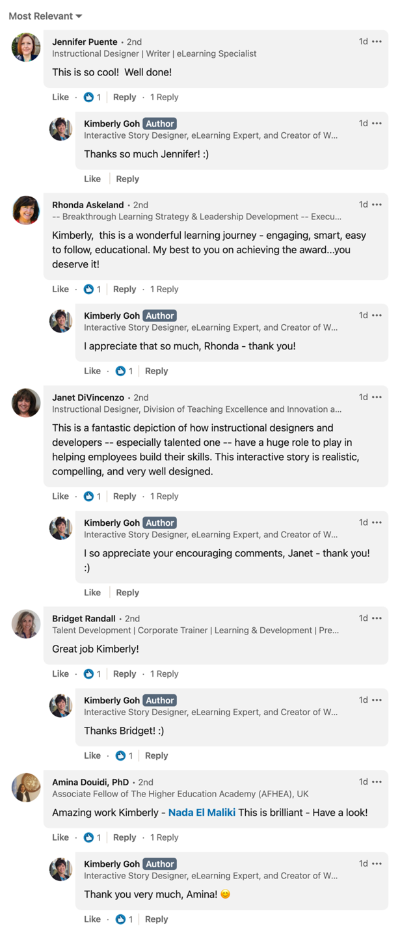Open three-dot menu on Janet DiVincenzo's comment
Screen dimensions: 400x937
click(x=377, y=397)
